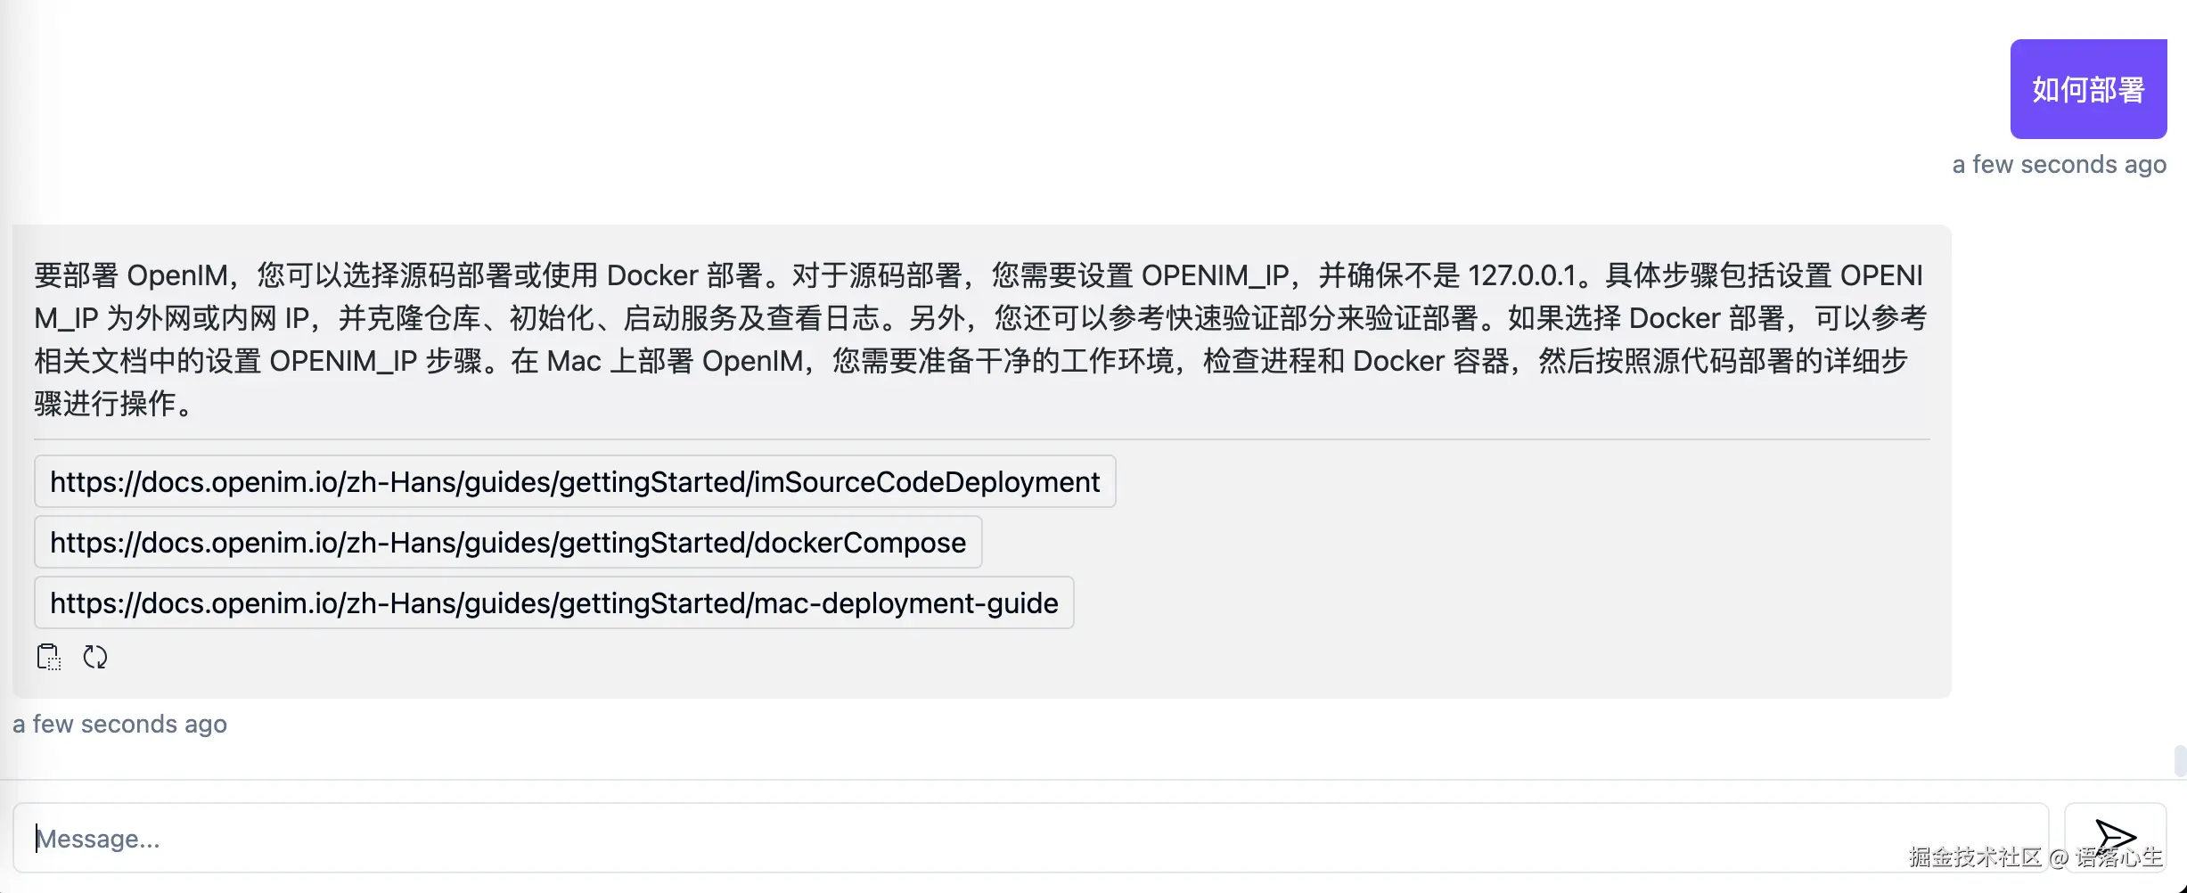Click 'a few seconds ago' below AI reply
Screen dimensions: 2187x893
119,724
